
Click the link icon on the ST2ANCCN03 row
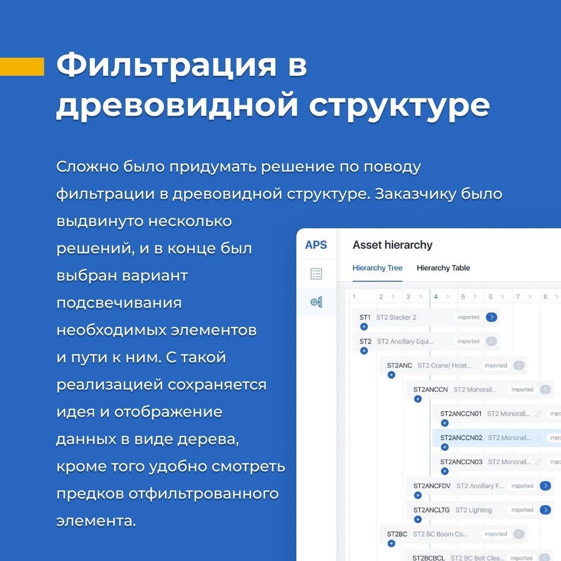click(538, 462)
